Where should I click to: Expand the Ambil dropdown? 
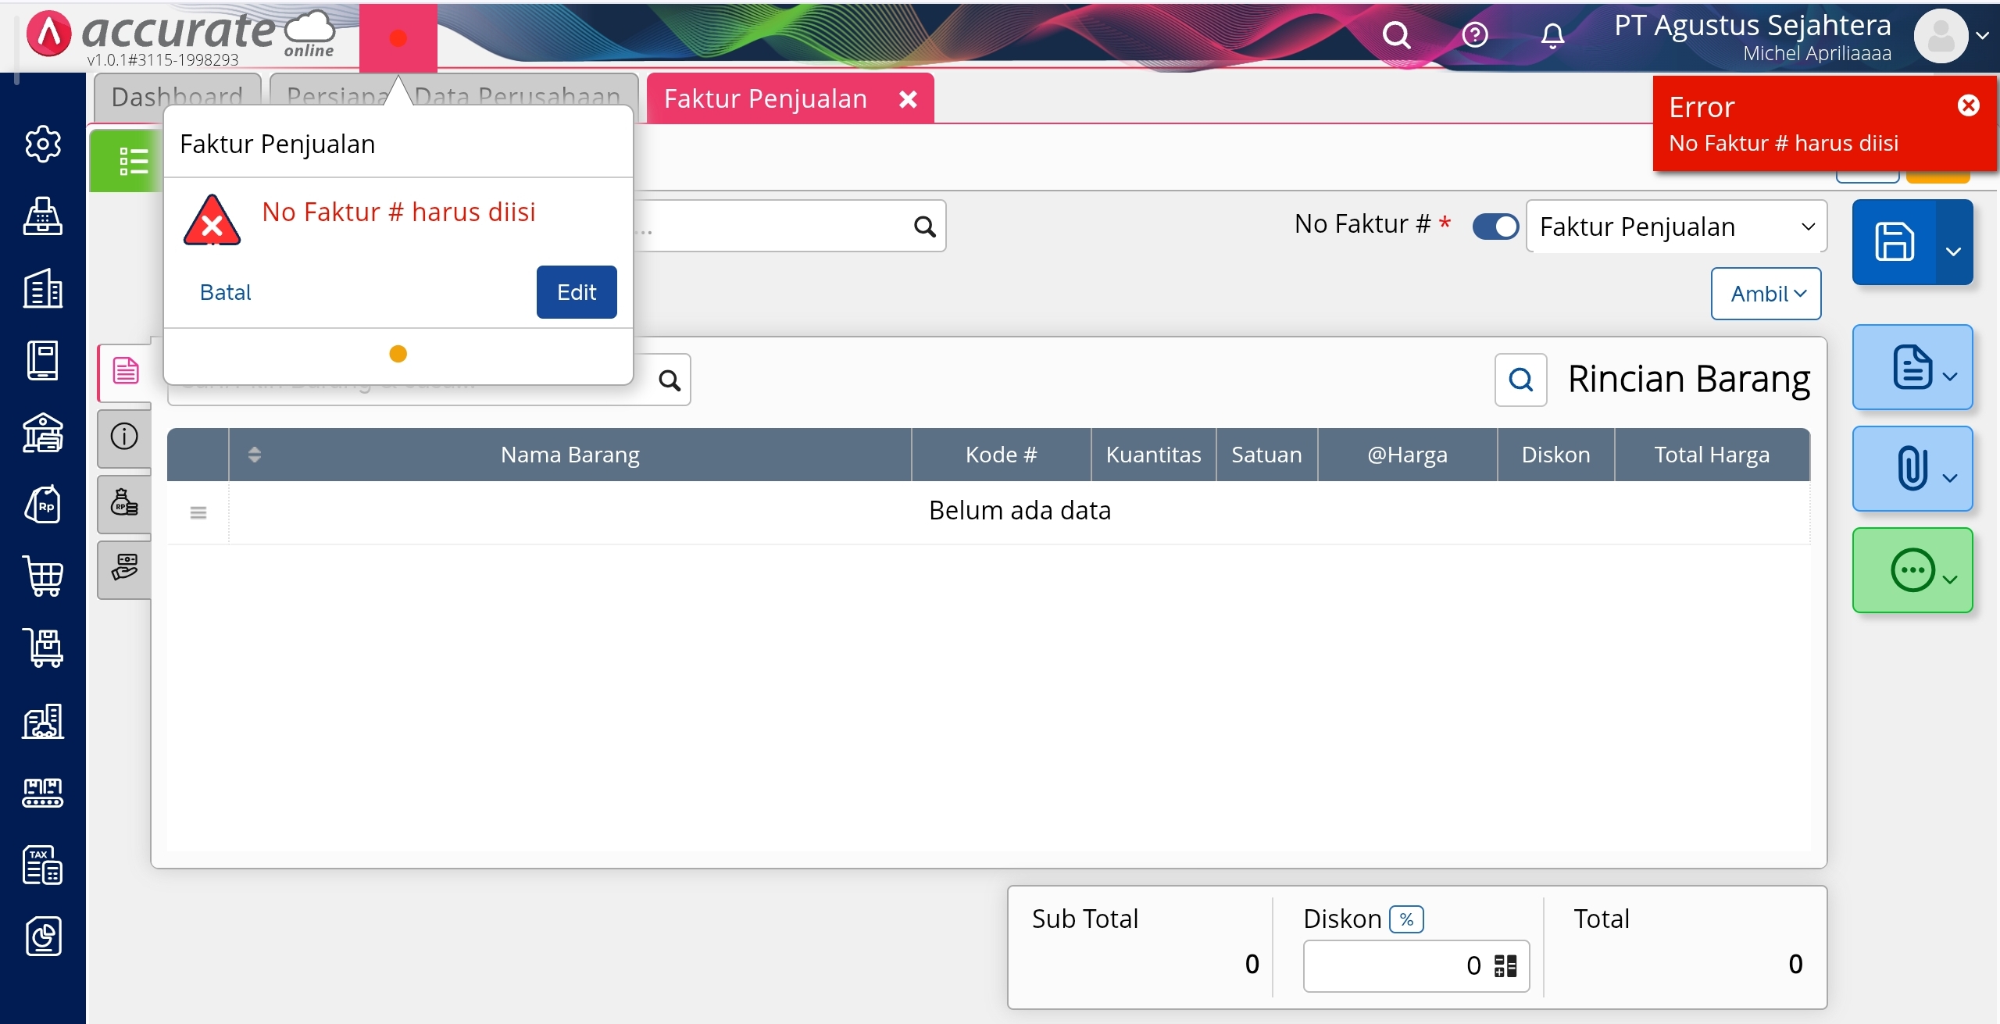[x=1766, y=294]
